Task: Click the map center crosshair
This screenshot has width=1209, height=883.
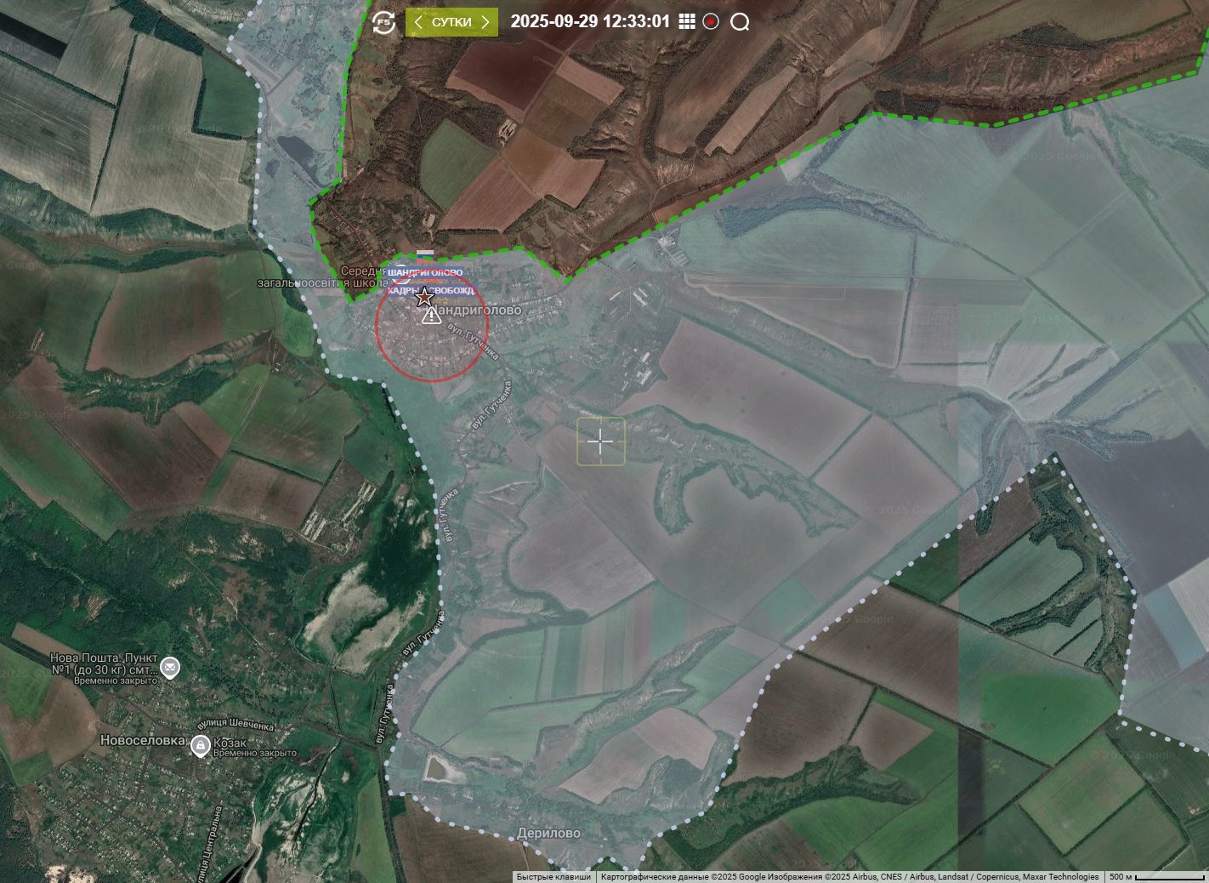Action: tap(601, 441)
